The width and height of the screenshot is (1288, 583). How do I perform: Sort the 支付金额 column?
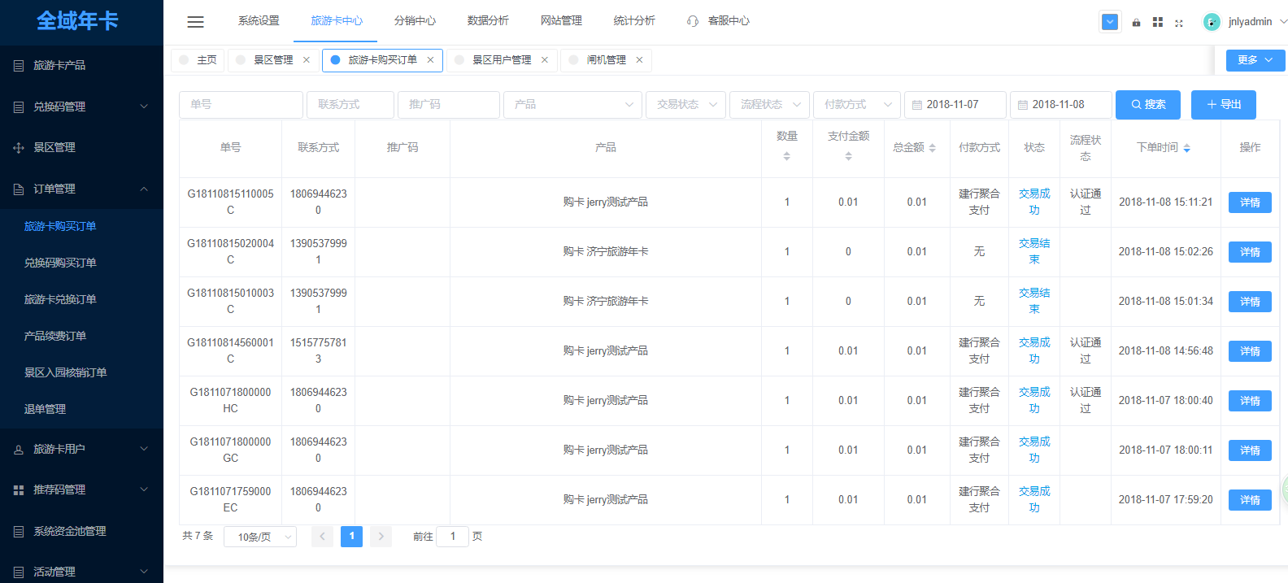point(848,155)
